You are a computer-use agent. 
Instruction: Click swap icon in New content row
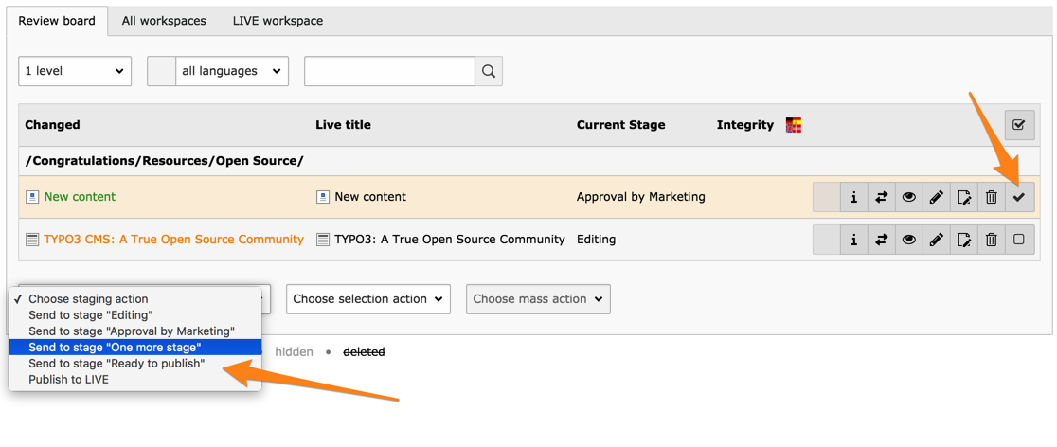point(881,197)
